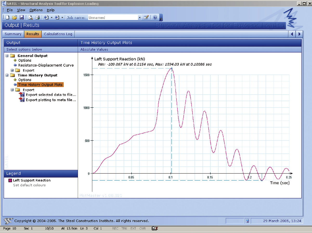Click the Left Support Reaction colour swatch
312x233 pixels.
[10, 180]
